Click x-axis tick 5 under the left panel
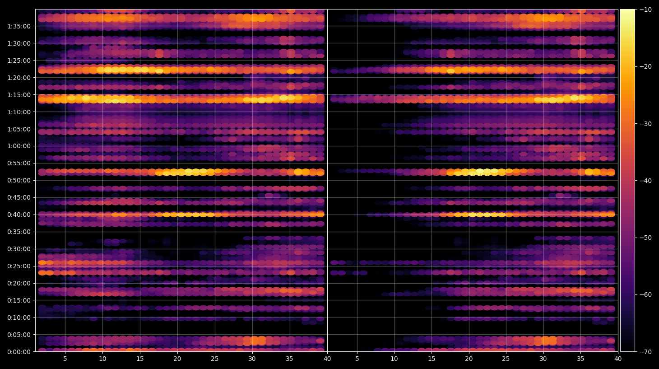This screenshot has height=369, width=659. (65, 359)
